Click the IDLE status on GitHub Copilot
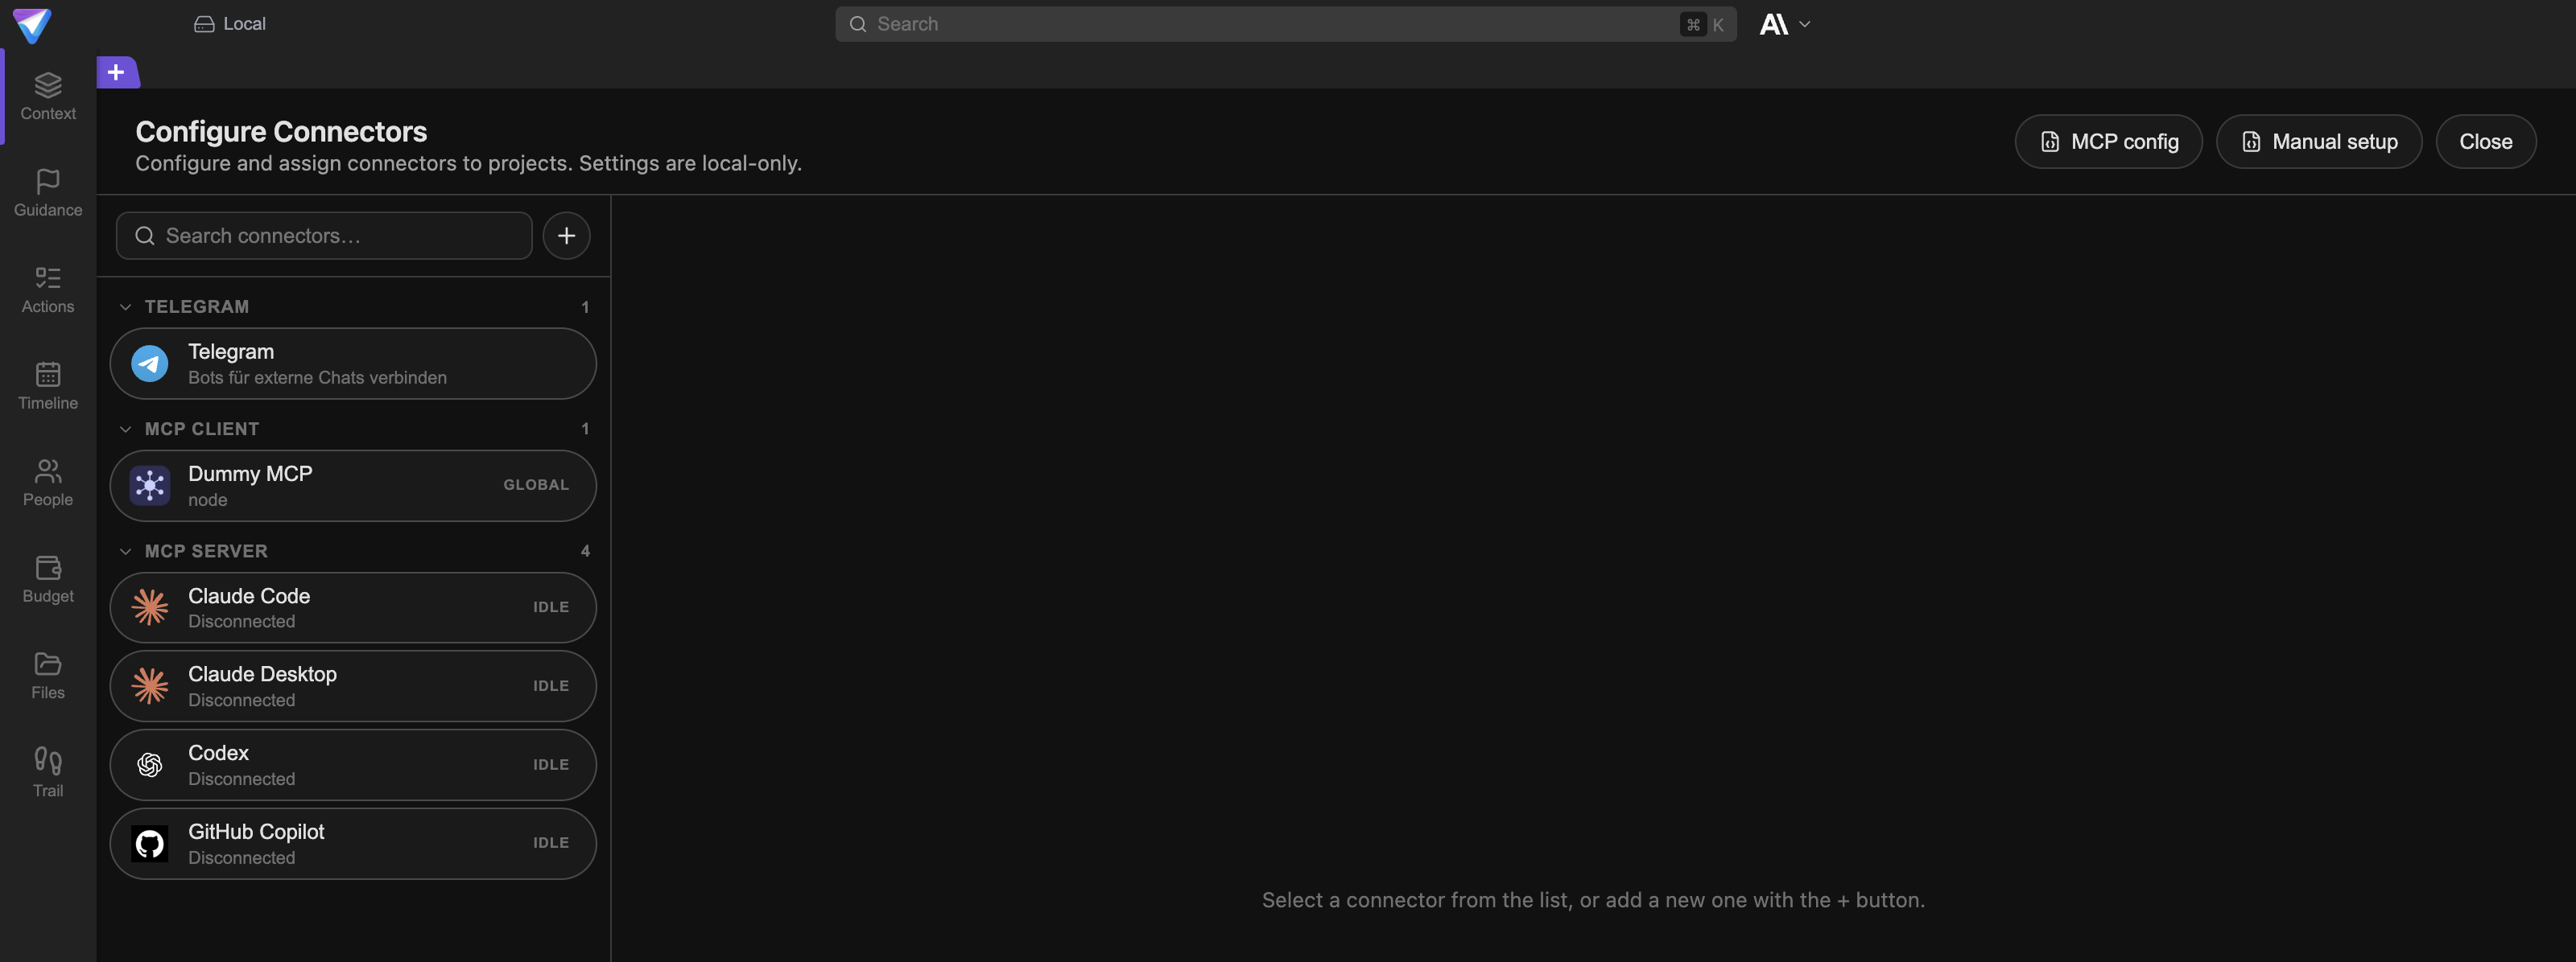Screen dimensions: 2576x962 click(x=551, y=843)
